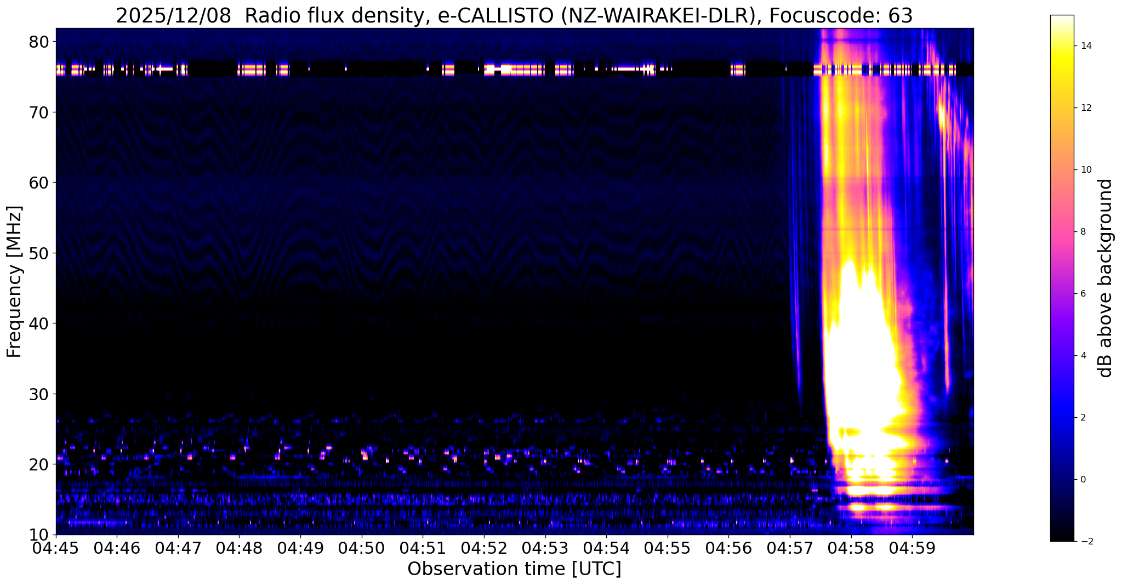
Task: Click the colorbar tick label 12
Action: pos(1086,108)
